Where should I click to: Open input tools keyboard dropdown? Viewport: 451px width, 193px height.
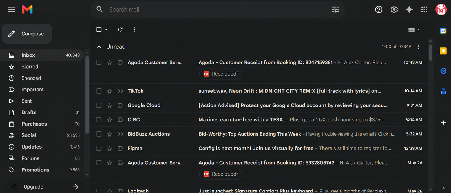coord(414,29)
